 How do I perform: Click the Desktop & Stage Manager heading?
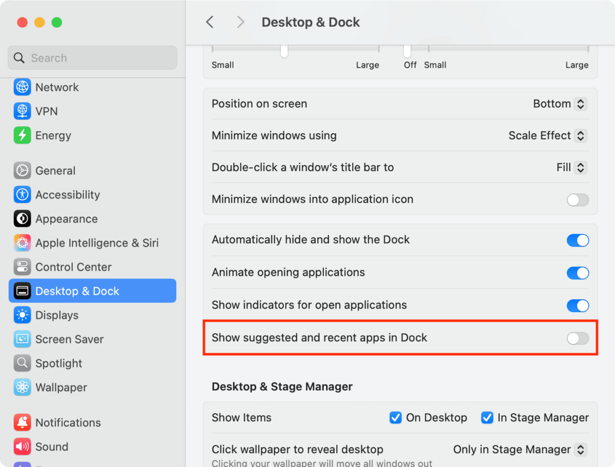(x=282, y=387)
